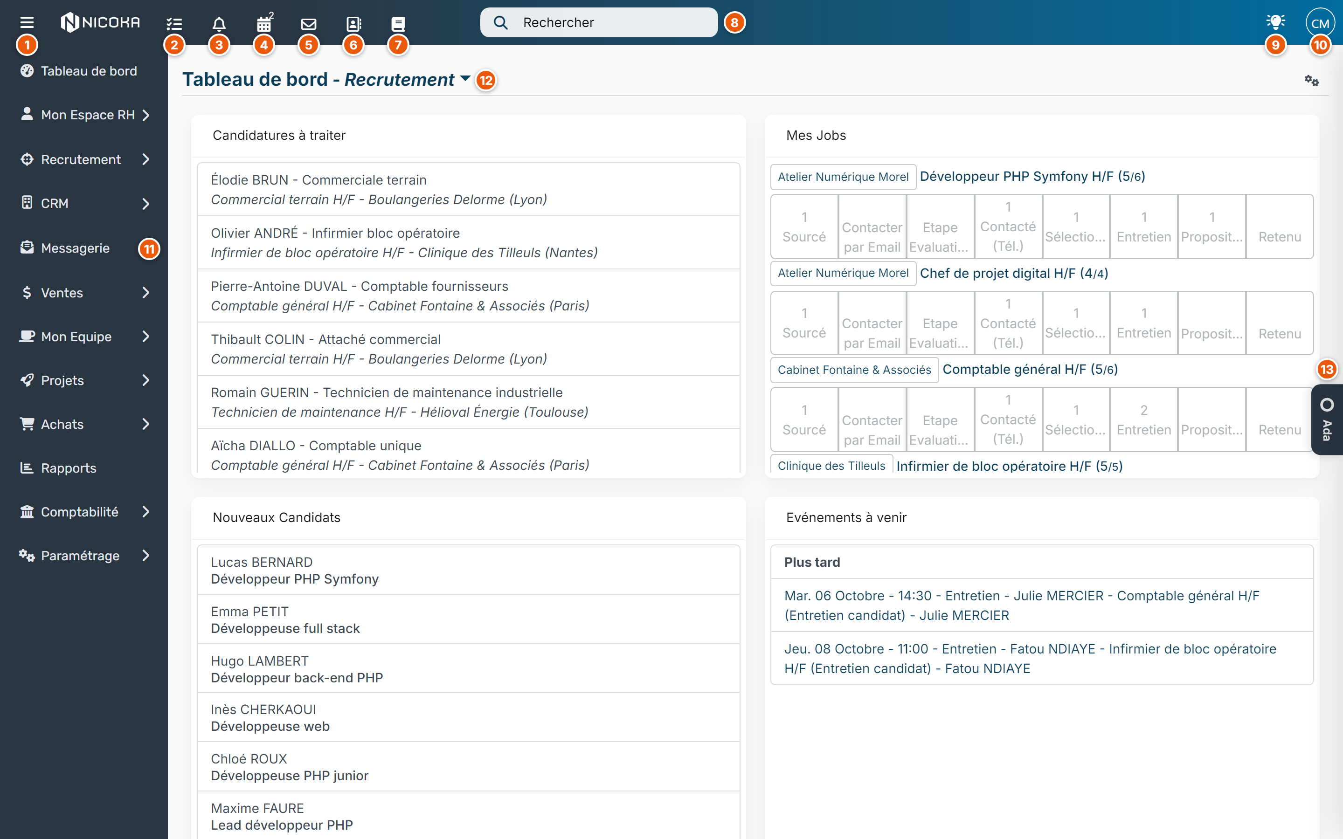Open the envelope mail icon
The height and width of the screenshot is (839, 1343).
309,23
